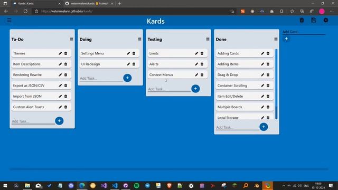Focus the Add Task field in Testing

tap(169, 89)
